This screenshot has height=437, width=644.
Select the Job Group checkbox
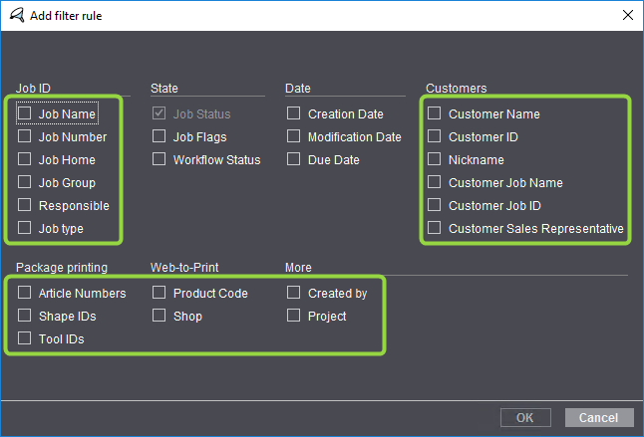[x=25, y=182]
